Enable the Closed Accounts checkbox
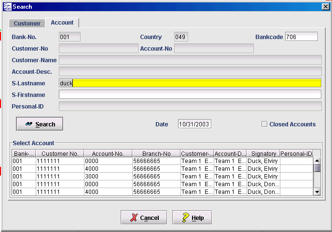 point(264,124)
